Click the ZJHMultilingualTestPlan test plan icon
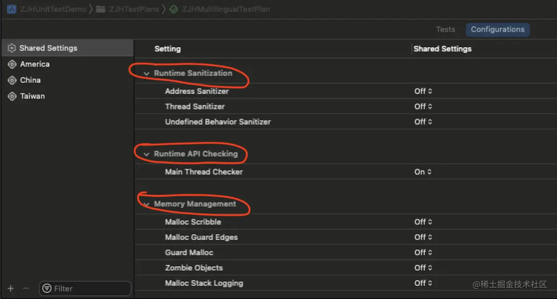Viewport: 557px width, 299px height. pyautogui.click(x=174, y=9)
